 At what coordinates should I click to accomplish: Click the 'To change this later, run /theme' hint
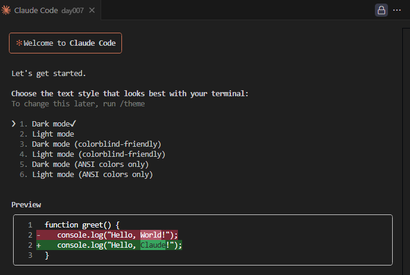pyautogui.click(x=78, y=104)
